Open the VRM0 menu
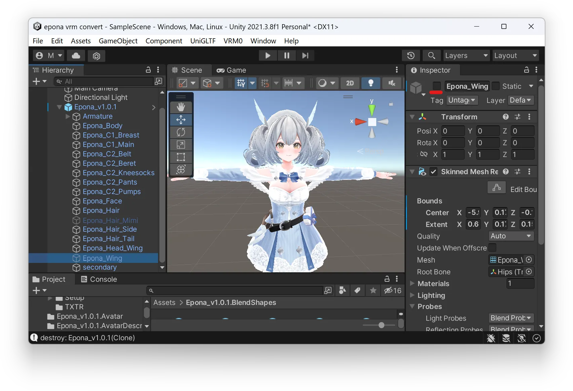Screen dimensions: 573x391 pos(233,41)
